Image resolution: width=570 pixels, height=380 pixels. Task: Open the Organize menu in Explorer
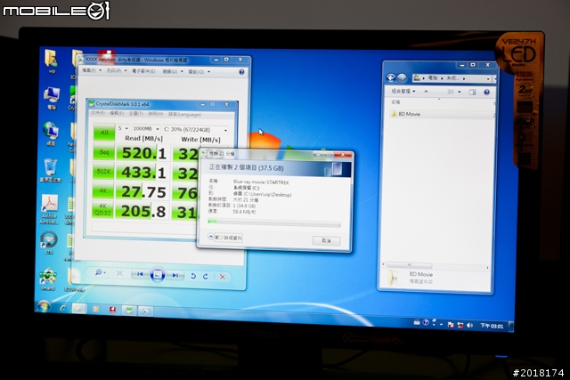click(x=403, y=91)
